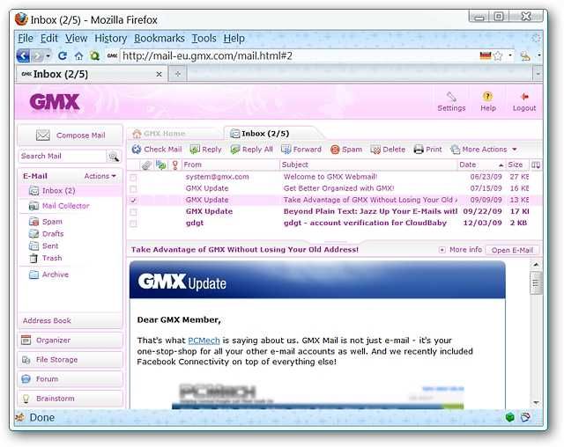This screenshot has width=564, height=447.
Task: Open the Bookmarks menu
Action: click(x=160, y=38)
